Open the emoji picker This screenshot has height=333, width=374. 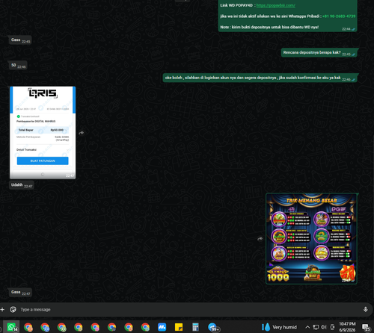tap(13, 309)
